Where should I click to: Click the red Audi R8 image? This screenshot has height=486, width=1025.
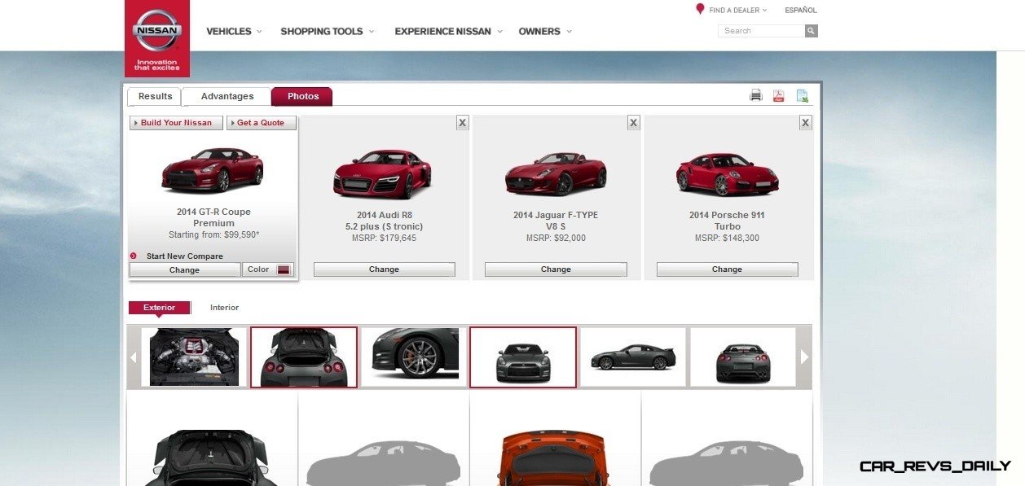[x=382, y=173]
